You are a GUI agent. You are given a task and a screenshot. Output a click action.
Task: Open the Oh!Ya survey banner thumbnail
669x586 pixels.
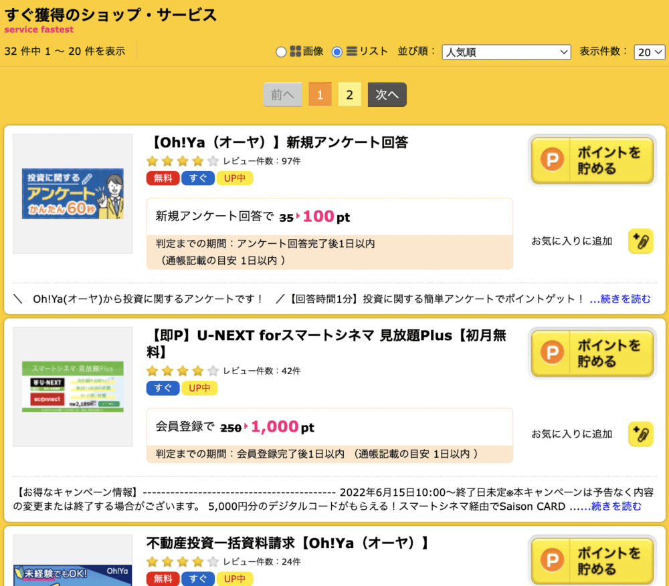[72, 194]
